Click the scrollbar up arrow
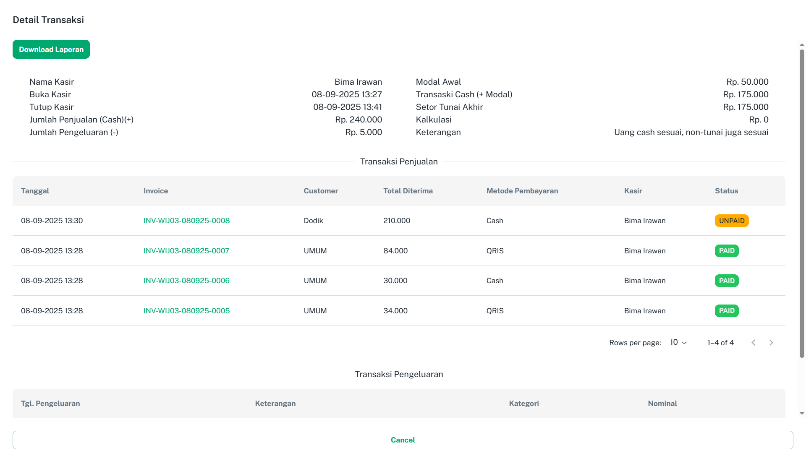Viewport: 806px width, 453px height. [802, 44]
